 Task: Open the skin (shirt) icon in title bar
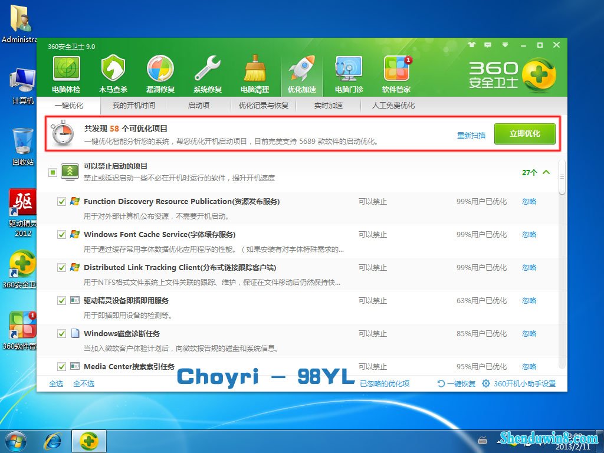click(x=471, y=45)
